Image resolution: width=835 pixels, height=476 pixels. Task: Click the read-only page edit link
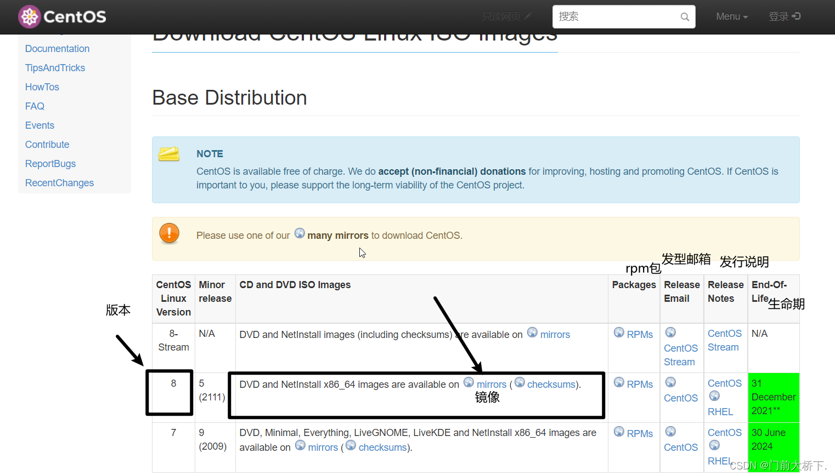[x=507, y=16]
